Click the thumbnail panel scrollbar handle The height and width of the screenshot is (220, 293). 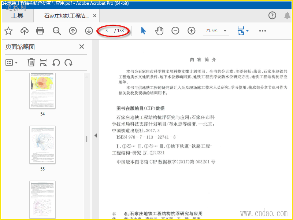[x=87, y=139]
